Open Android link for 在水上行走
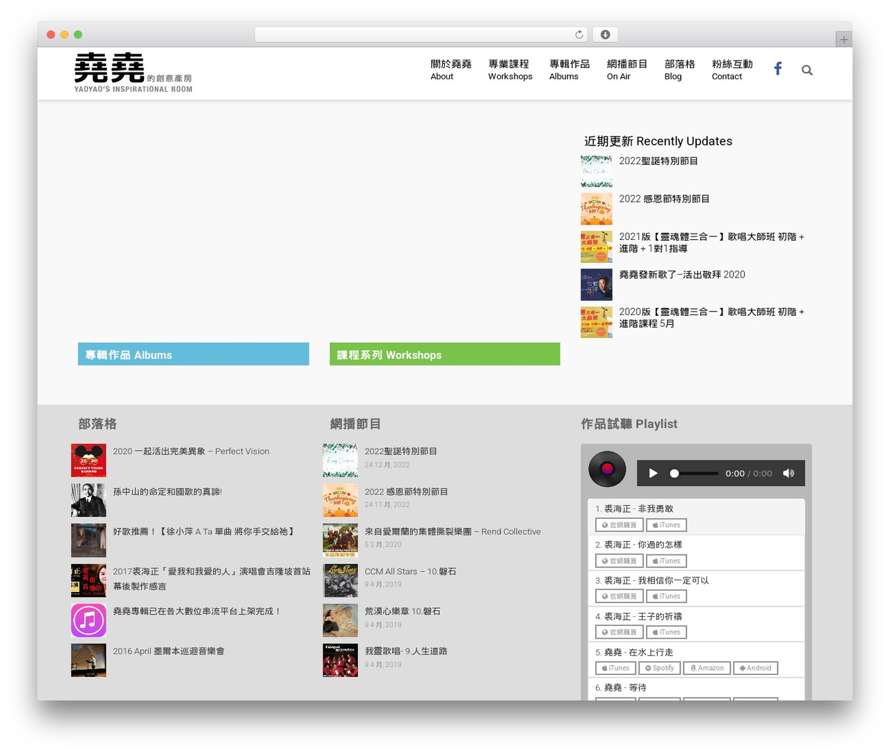The height and width of the screenshot is (754, 890). coord(755,668)
